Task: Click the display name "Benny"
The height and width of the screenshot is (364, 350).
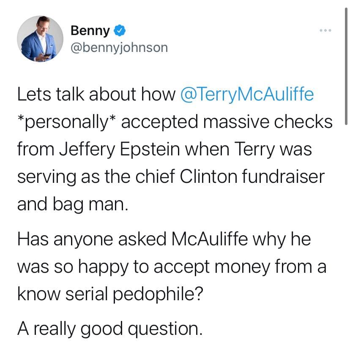Action: [90, 30]
